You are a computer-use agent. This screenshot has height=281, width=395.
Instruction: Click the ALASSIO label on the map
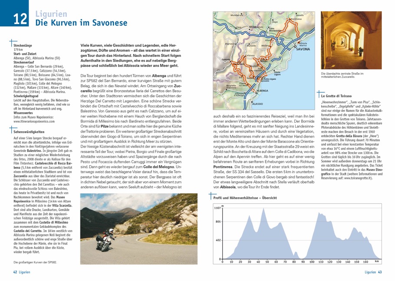(x=258, y=105)
